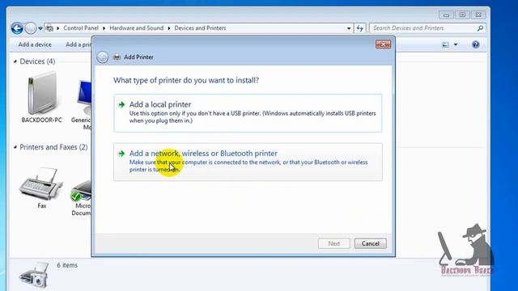
Task: Click the Hardware and Sound breadcrumb
Action: point(137,28)
